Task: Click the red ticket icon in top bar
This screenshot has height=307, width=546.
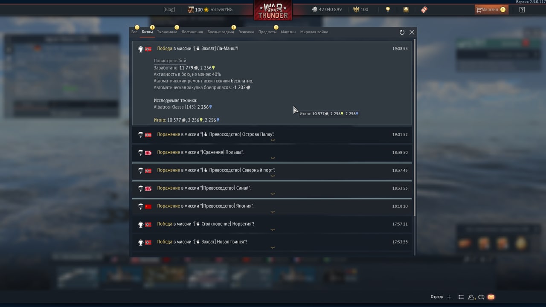Action: click(x=424, y=9)
